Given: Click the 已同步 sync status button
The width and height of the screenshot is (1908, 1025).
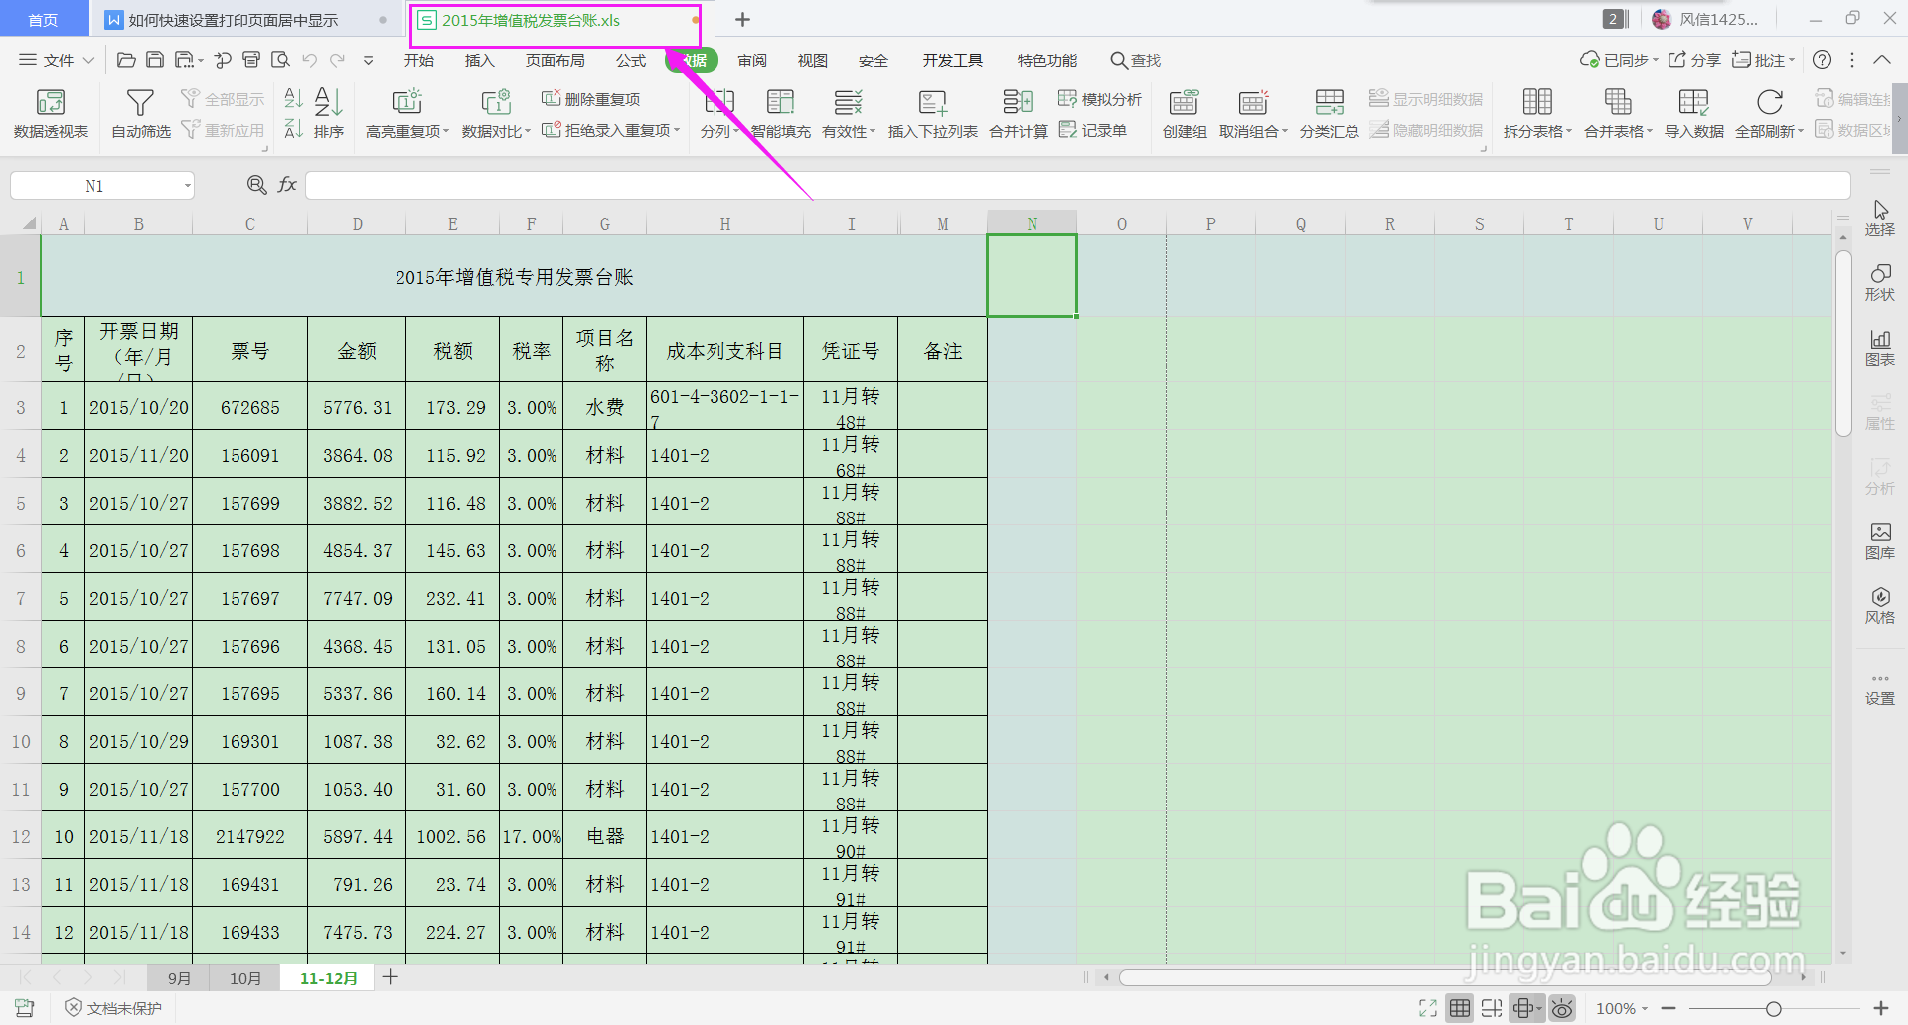Looking at the screenshot, I should point(1615,60).
